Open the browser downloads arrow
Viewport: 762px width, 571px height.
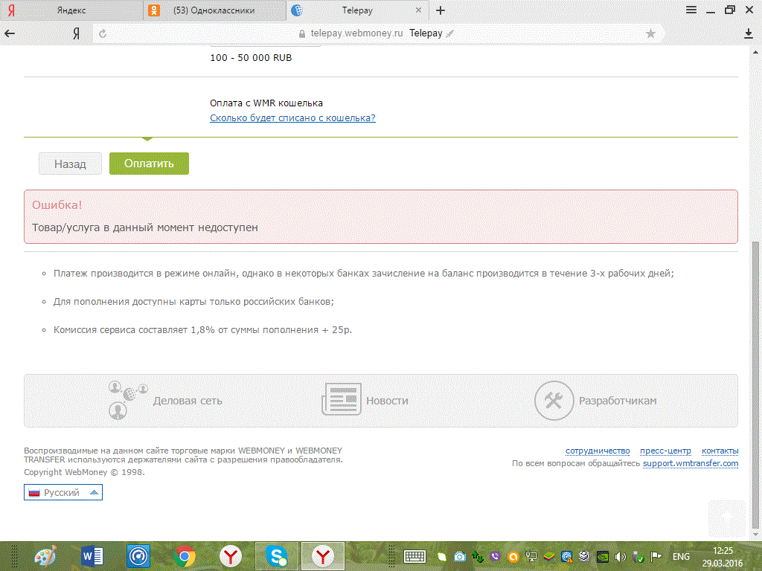tap(749, 33)
